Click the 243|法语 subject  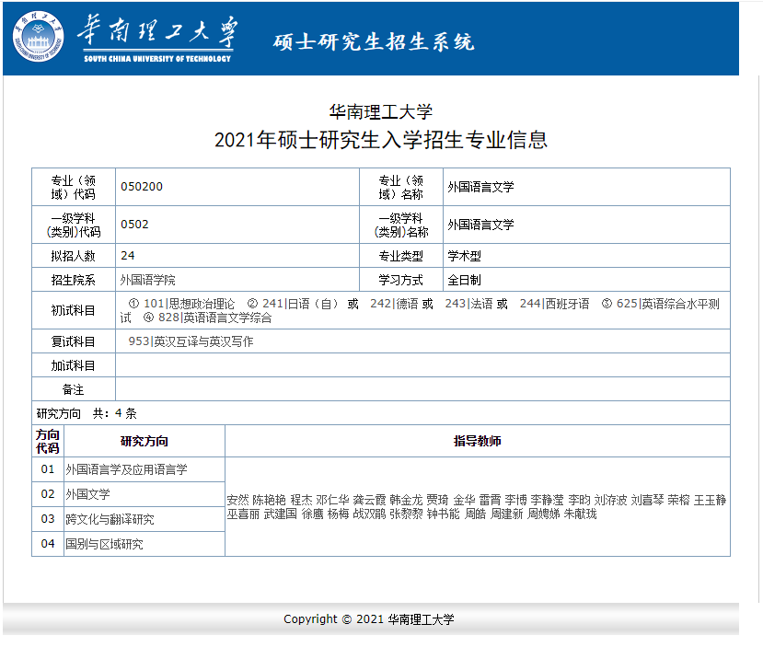coord(469,304)
